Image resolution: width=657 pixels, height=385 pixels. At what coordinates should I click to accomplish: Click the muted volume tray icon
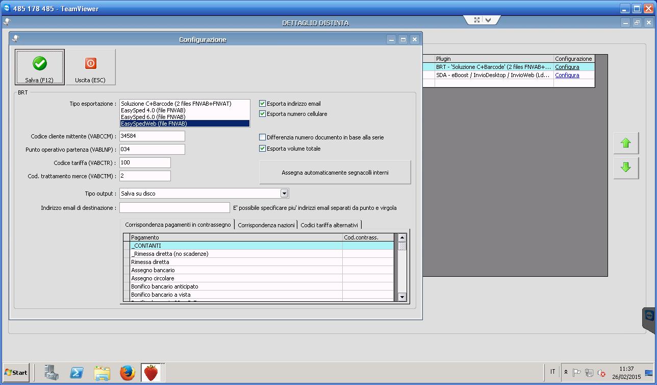[601, 373]
